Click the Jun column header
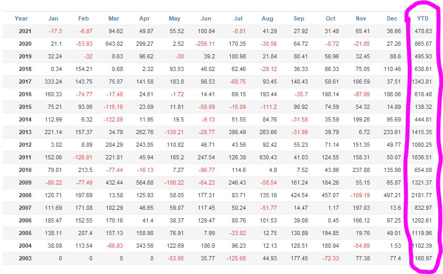The width and height of the screenshot is (443, 274). tap(205, 18)
